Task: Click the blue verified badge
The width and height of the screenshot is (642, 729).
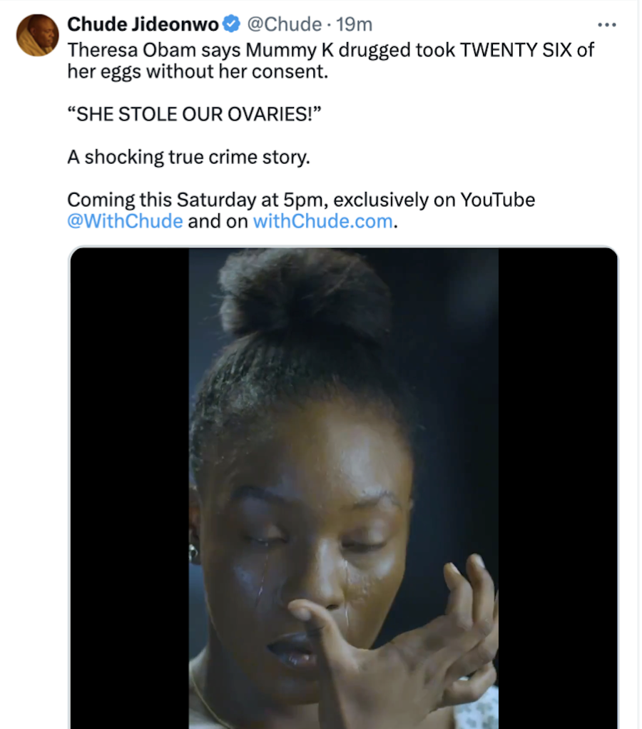Action: (x=232, y=24)
